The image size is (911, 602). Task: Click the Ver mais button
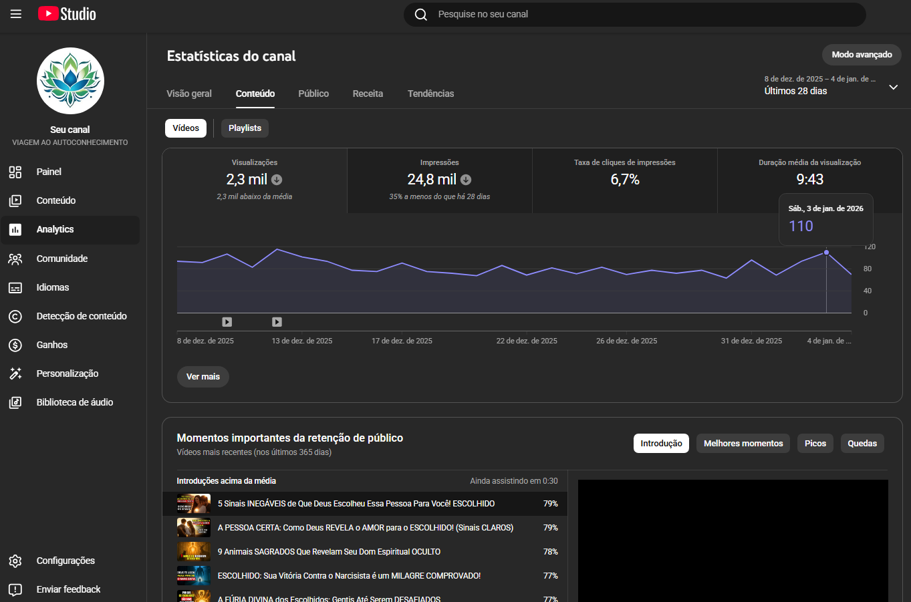pos(203,377)
